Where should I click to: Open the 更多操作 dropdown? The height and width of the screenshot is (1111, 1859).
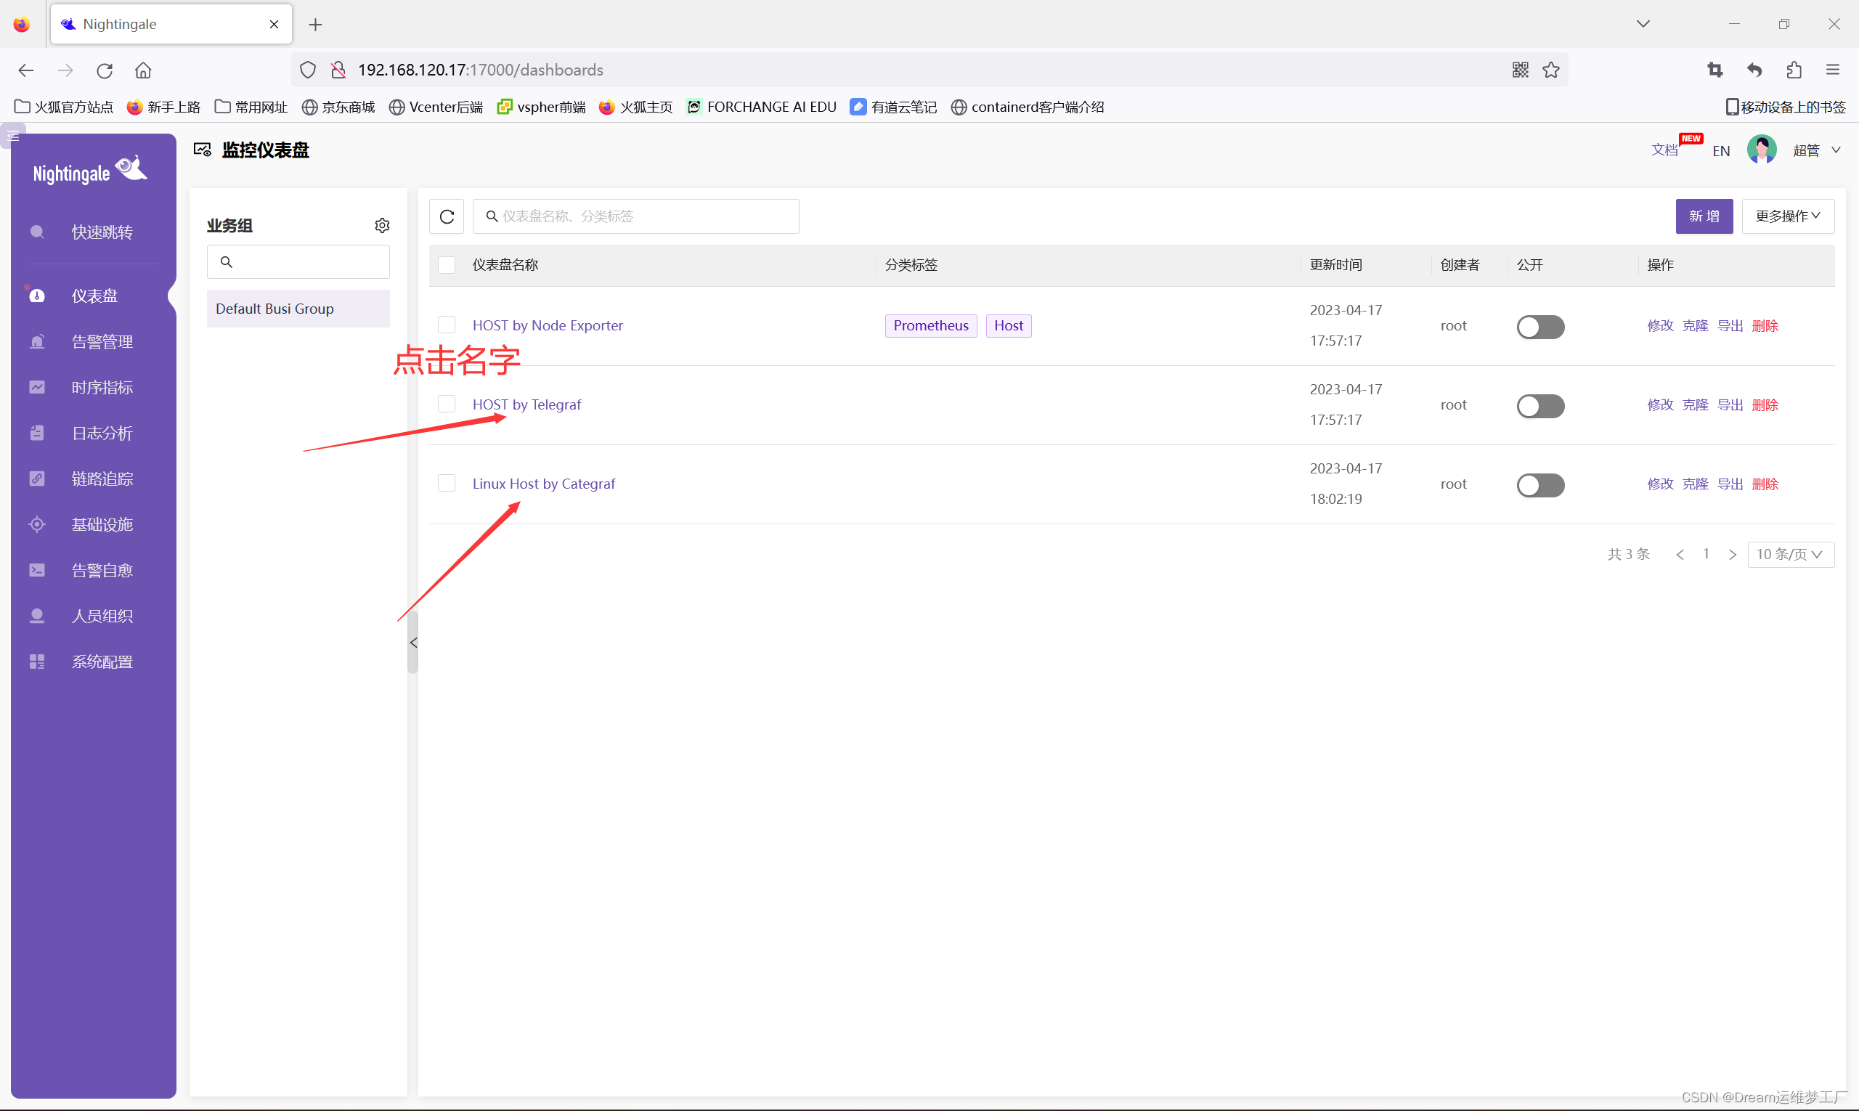click(x=1787, y=216)
